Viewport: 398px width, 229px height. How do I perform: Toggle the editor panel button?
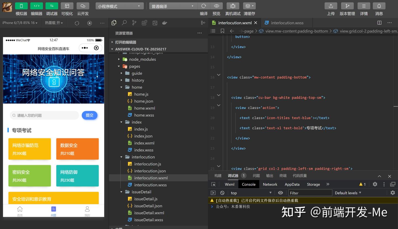pos(36,6)
